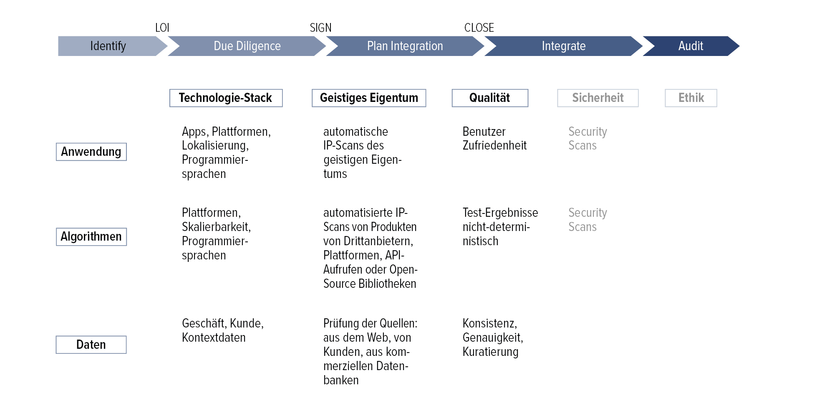Select the greyed Ethik header box
The image size is (837, 396).
point(691,98)
